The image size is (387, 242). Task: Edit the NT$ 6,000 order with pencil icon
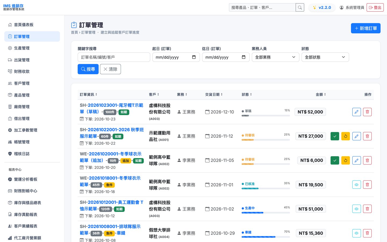point(357,160)
